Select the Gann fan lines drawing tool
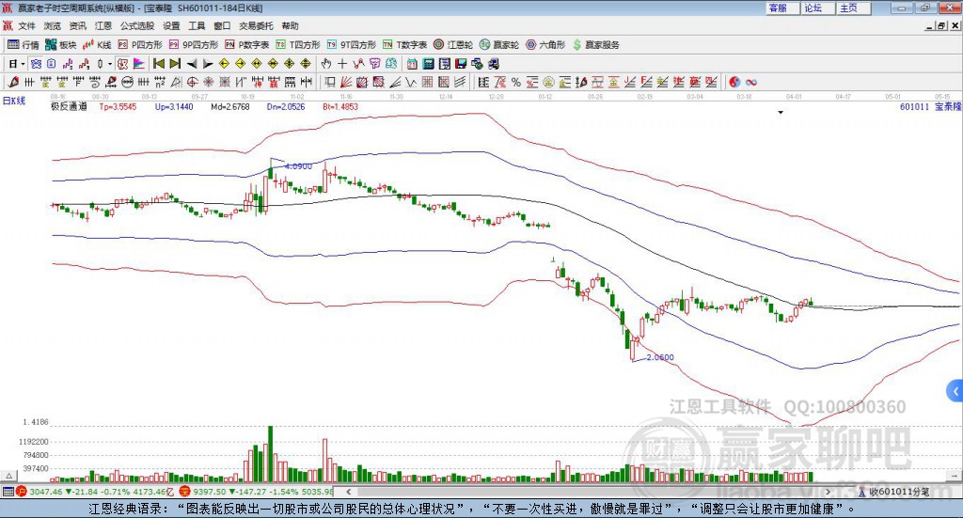963x518 pixels. pyautogui.click(x=346, y=82)
